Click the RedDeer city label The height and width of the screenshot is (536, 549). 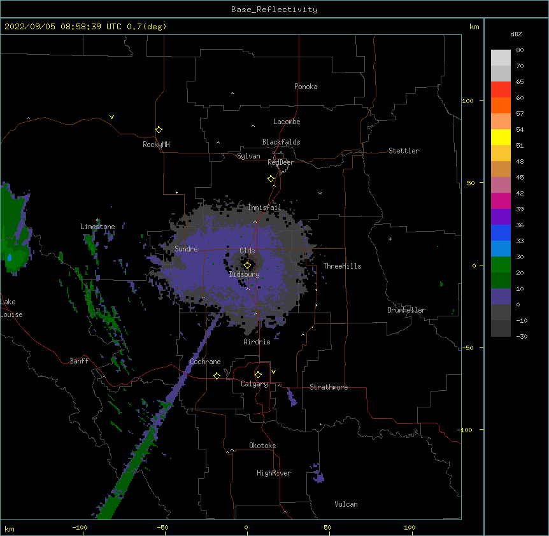point(280,162)
